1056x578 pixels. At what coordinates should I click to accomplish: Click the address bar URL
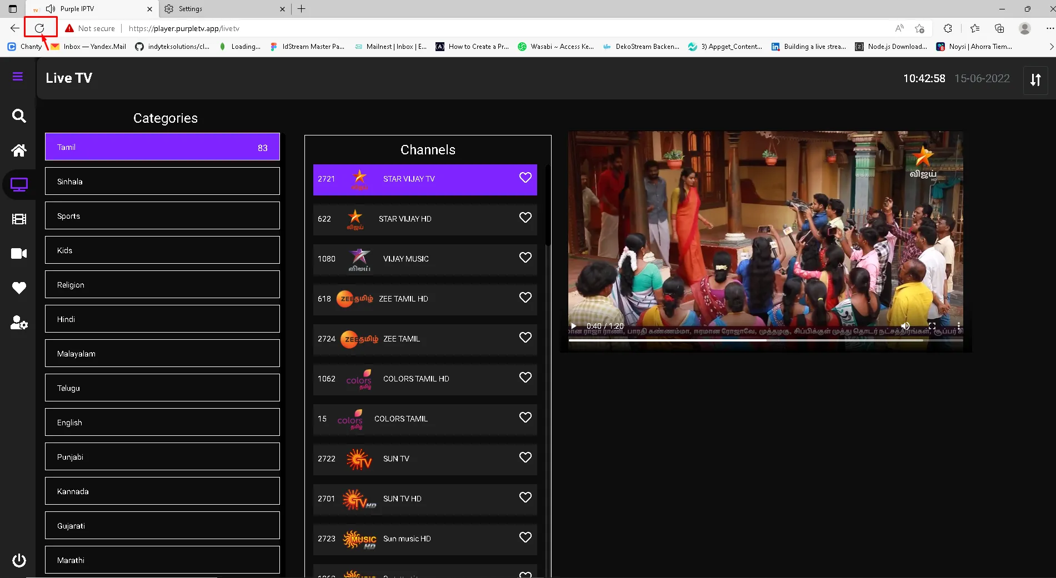pos(184,28)
